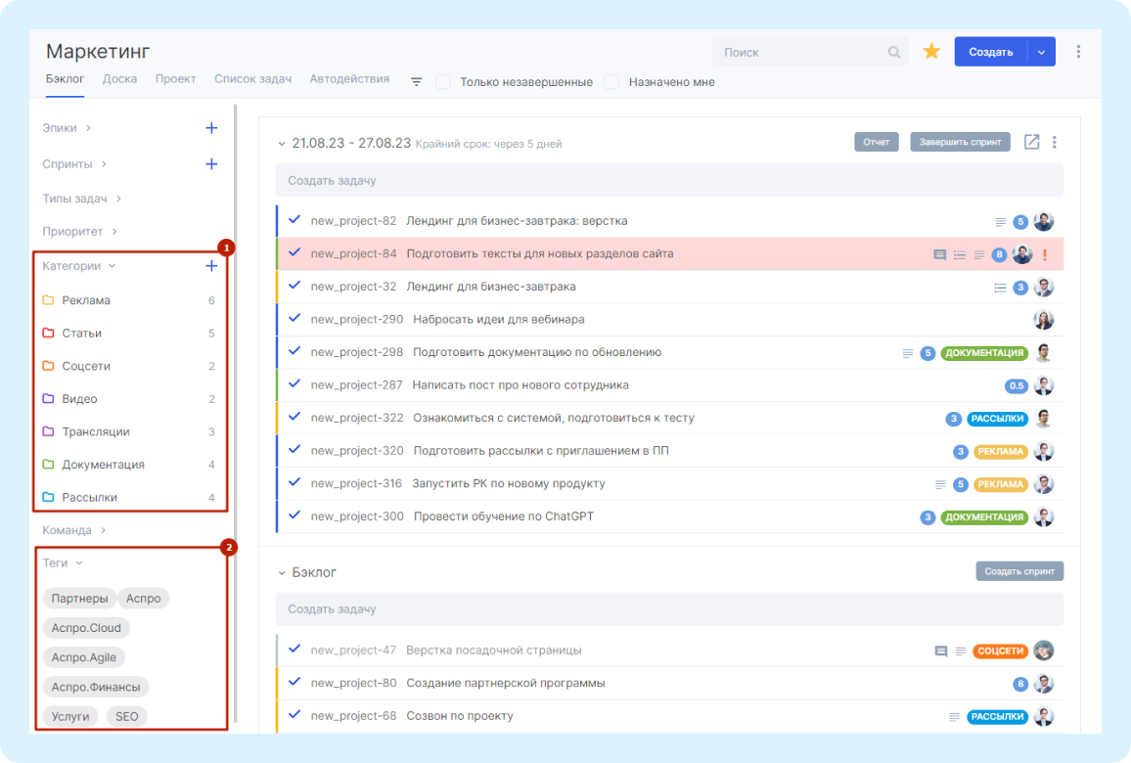
Task: Click the gold star favorite icon
Action: (x=931, y=51)
